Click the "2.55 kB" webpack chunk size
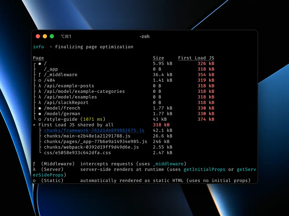Viewport: 289px width, 216px height. 162,147
